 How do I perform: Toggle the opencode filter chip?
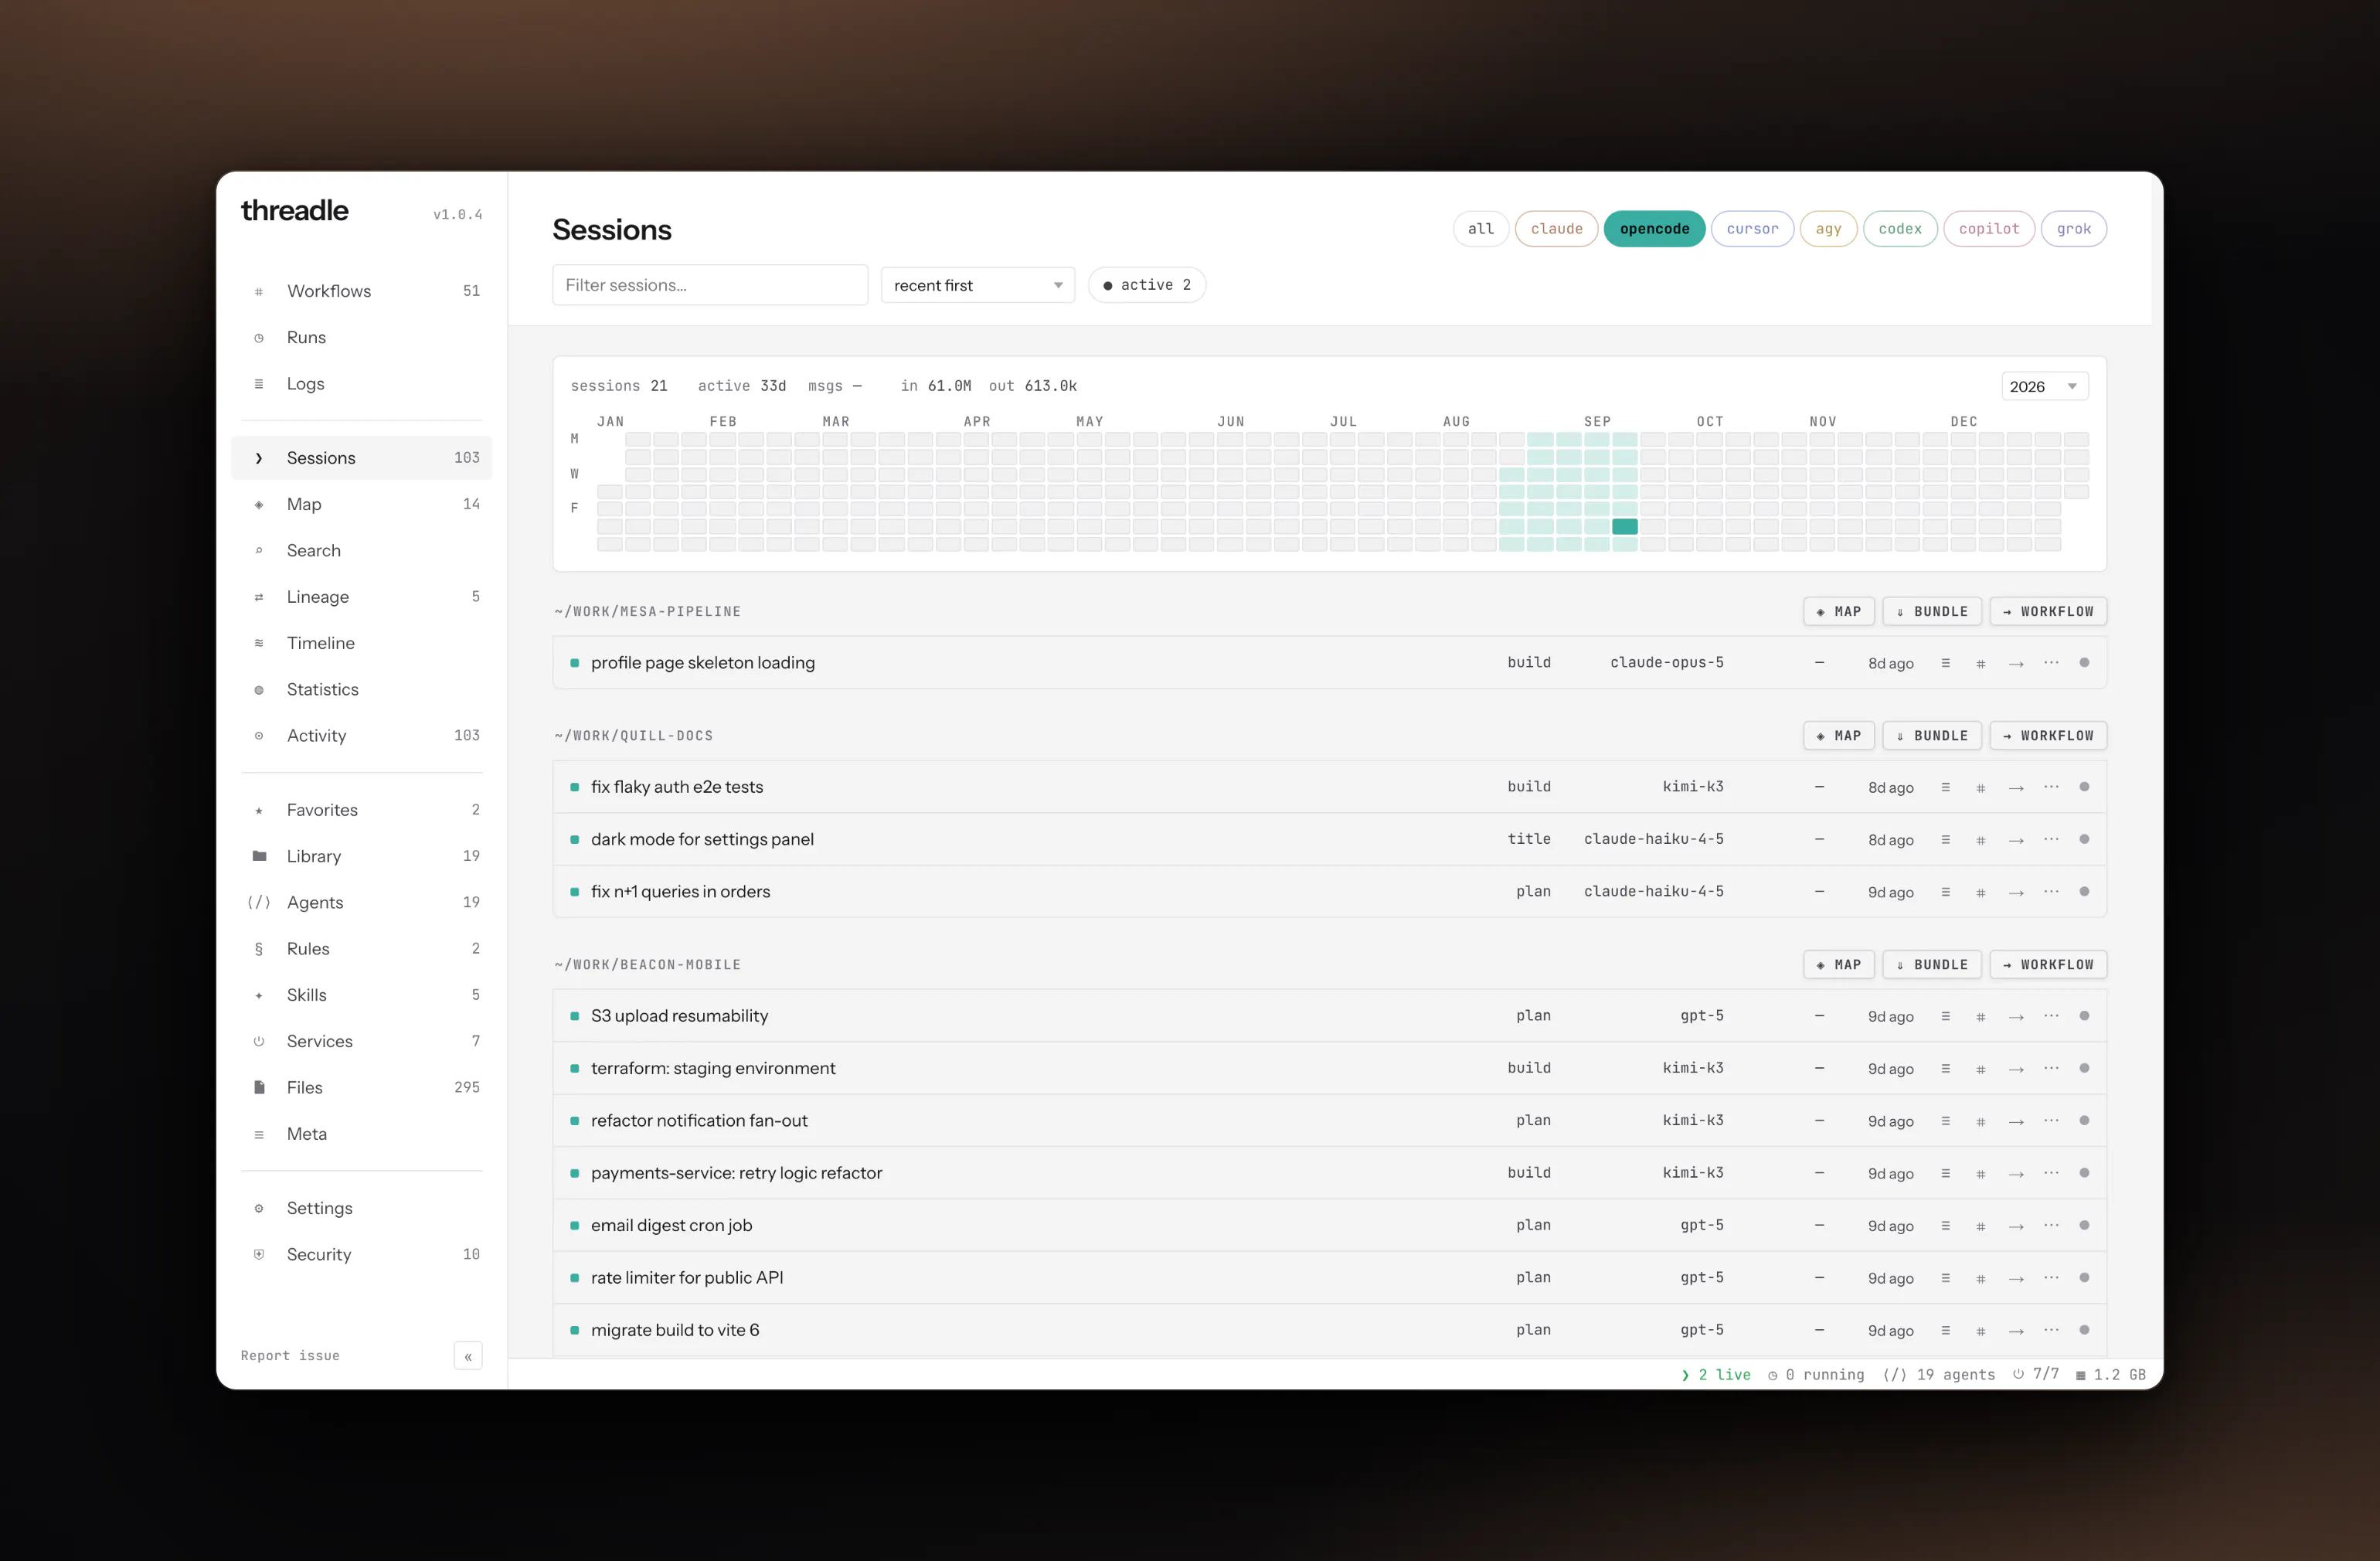(1655, 229)
